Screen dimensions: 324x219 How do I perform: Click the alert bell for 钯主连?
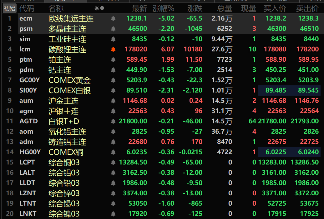pos(113,70)
